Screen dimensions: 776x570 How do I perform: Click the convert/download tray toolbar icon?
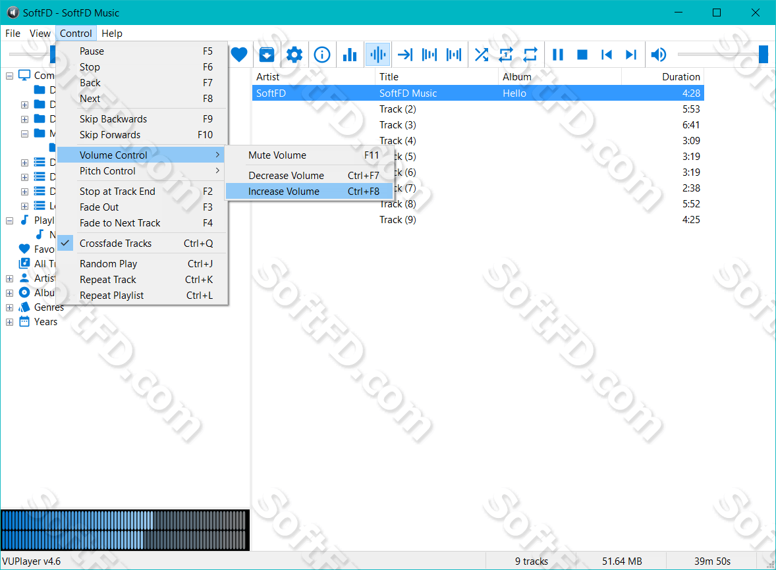click(267, 55)
